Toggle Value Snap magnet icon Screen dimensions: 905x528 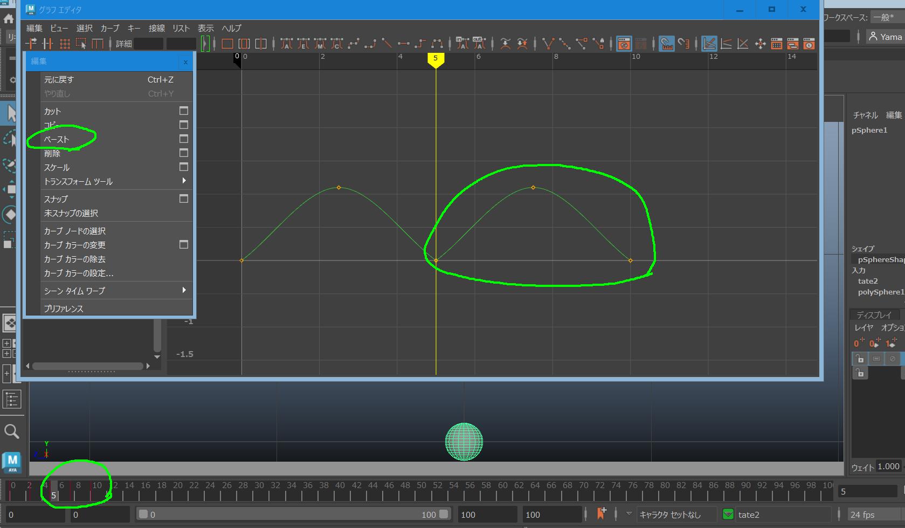click(x=683, y=44)
